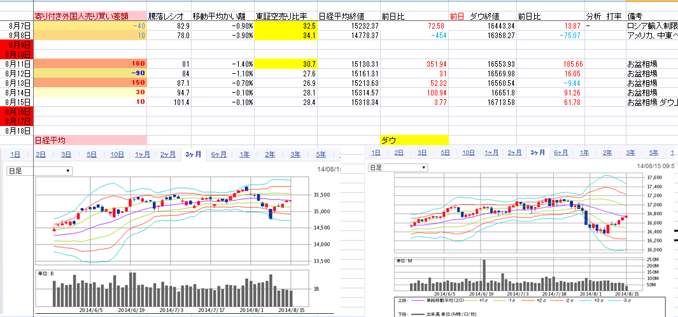Select the 寄り付き外国人売り買い差額 header cell
Image resolution: width=678 pixels, height=317 pixels.
tap(89, 15)
